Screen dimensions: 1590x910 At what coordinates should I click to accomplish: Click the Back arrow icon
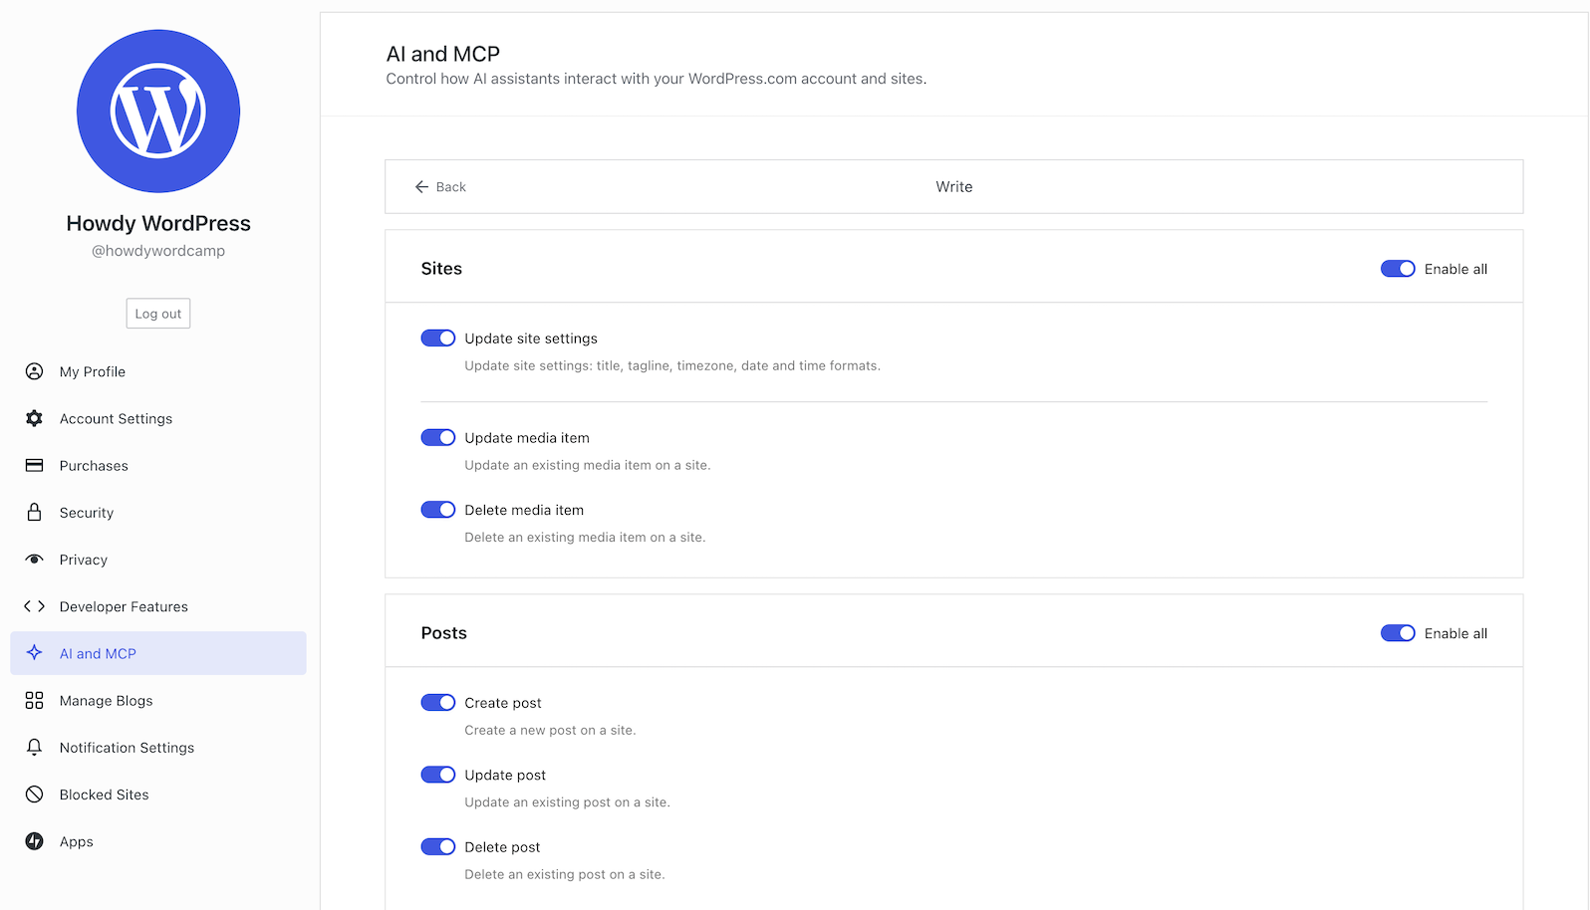(x=421, y=186)
